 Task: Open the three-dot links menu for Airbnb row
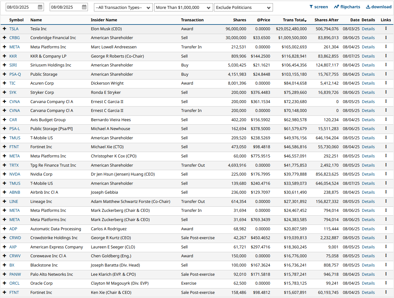[386, 192]
